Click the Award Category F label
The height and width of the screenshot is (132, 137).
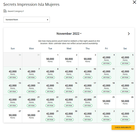coord(16,11)
